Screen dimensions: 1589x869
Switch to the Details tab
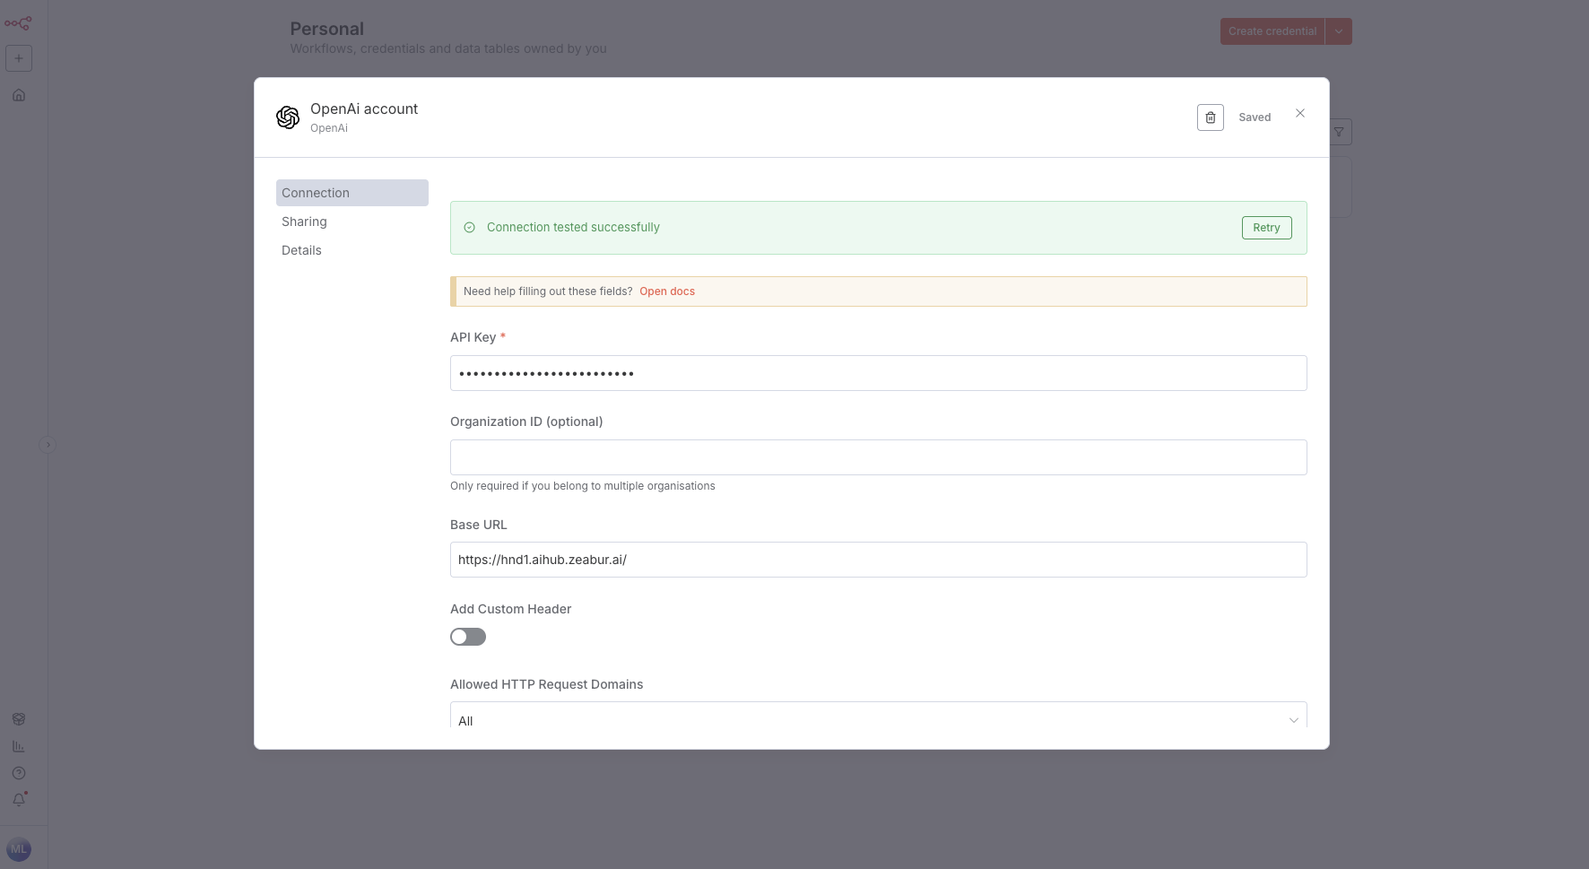pyautogui.click(x=301, y=250)
